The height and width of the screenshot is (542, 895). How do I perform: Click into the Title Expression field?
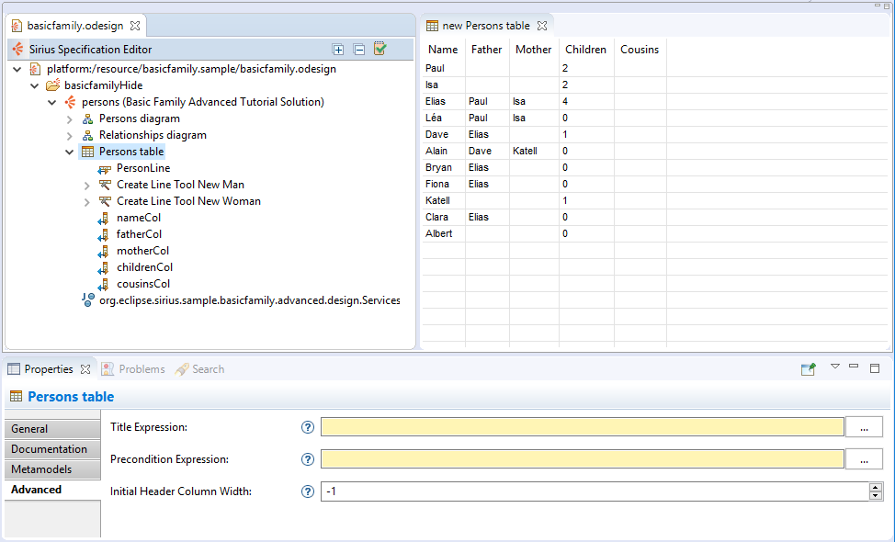582,427
